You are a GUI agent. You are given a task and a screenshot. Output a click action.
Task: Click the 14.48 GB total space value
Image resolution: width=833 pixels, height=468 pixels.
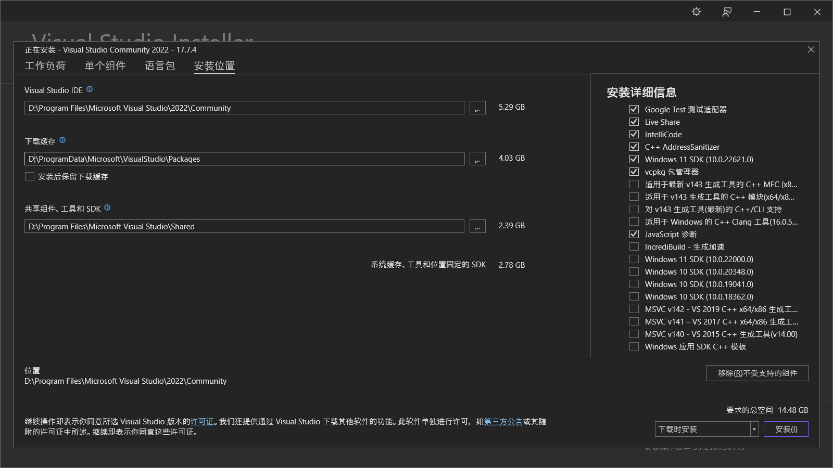[x=793, y=410]
